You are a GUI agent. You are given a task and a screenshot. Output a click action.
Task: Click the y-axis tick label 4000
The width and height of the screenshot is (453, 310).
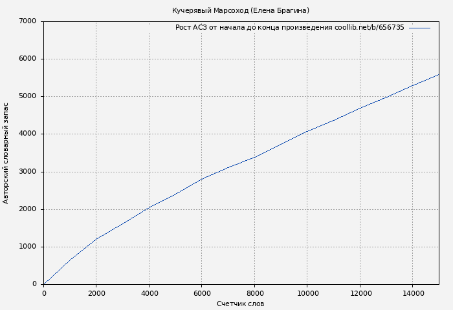(28, 134)
